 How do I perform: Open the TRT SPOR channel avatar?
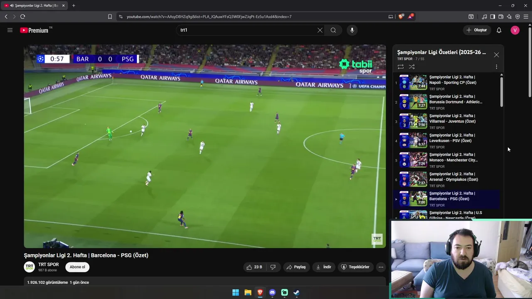tap(29, 267)
